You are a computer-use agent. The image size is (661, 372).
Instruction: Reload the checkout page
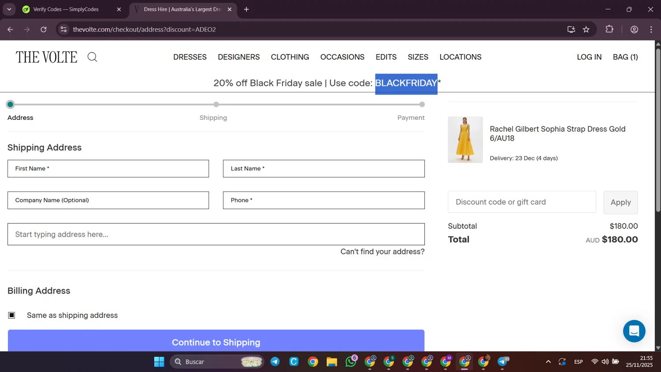44,30
